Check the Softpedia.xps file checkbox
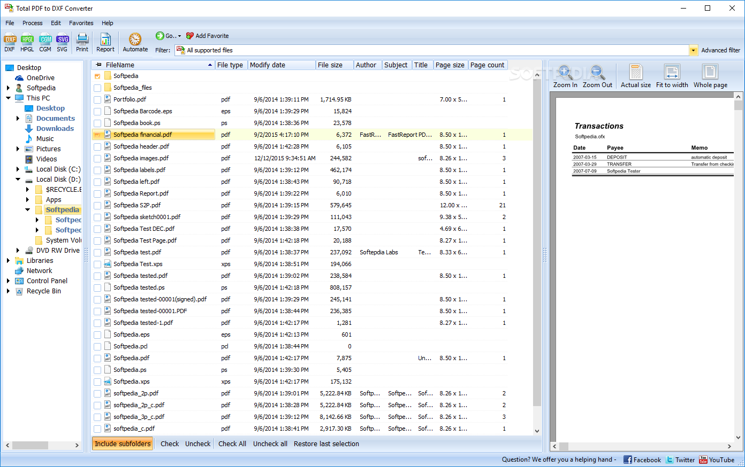This screenshot has width=745, height=467. pyautogui.click(x=97, y=382)
